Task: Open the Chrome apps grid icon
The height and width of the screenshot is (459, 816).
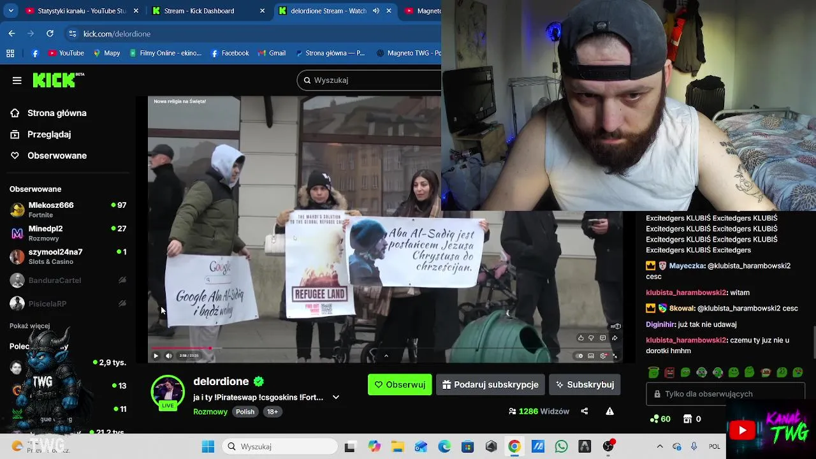Action: pos(10,54)
